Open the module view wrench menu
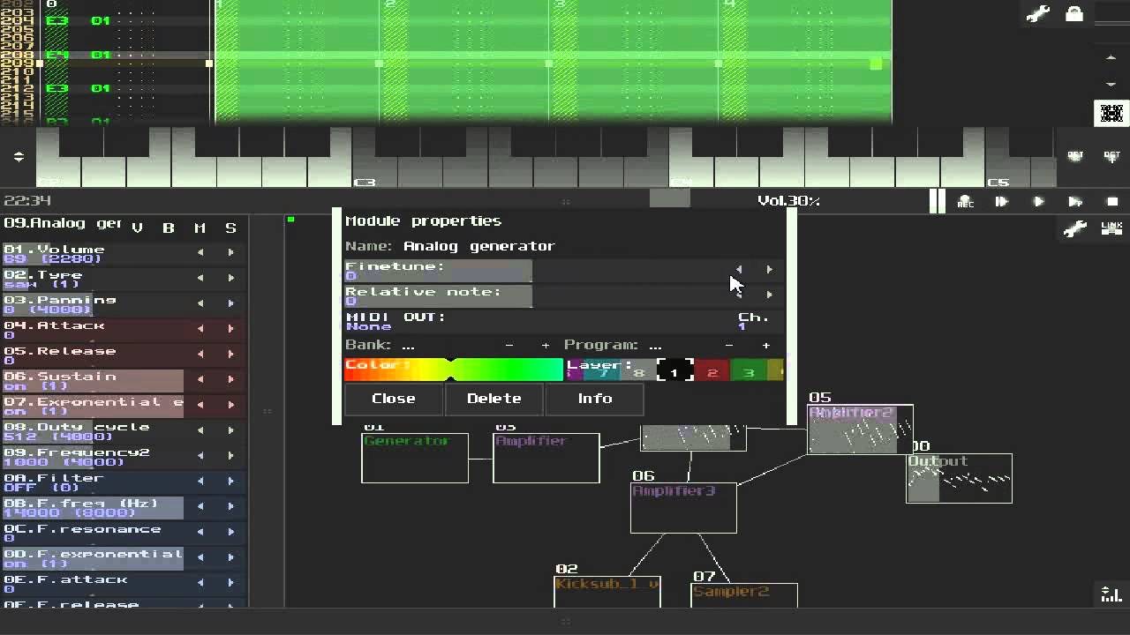The image size is (1130, 635). pos(1074,229)
